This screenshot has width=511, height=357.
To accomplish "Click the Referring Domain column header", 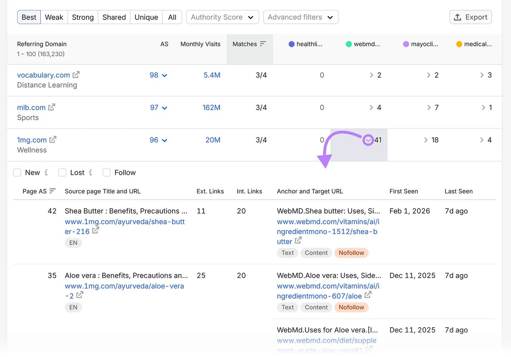I will pos(42,44).
